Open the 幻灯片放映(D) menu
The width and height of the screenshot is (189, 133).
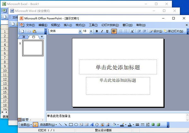[110, 25]
